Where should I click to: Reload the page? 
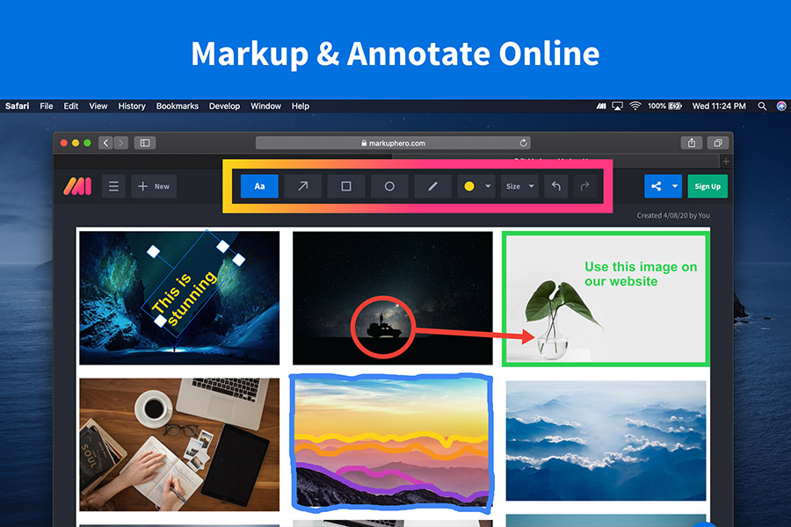[524, 142]
